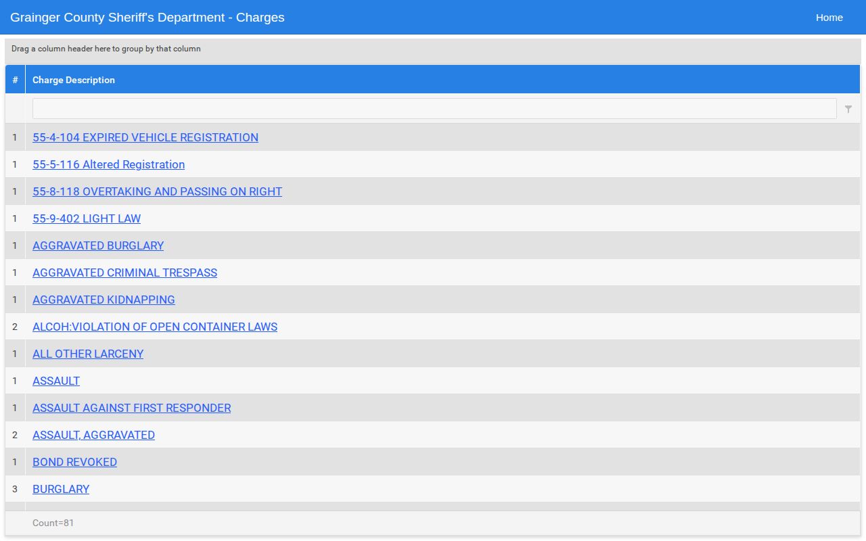The height and width of the screenshot is (541, 866).
Task: Click the count 2 beside ALCOH:VIOLATION OF OPEN CONTAINER LAWS
Action: click(15, 327)
